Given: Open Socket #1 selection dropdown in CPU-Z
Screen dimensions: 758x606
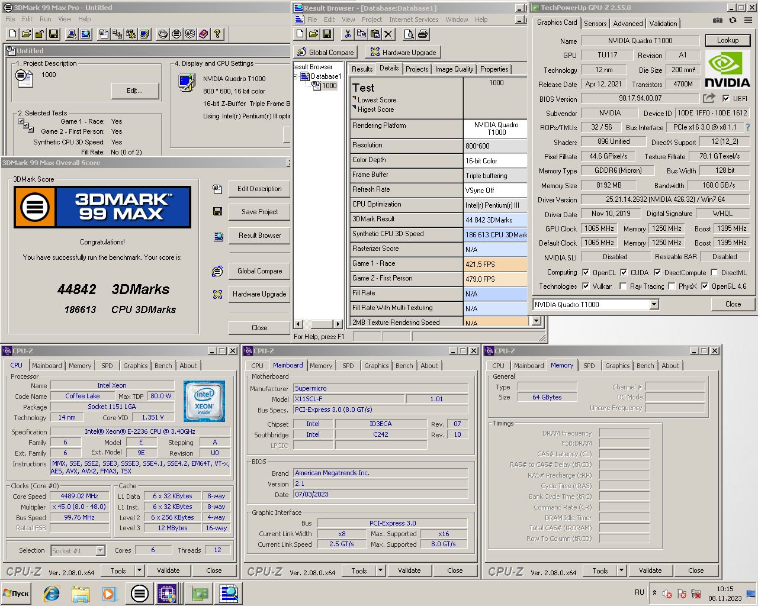Looking at the screenshot, I should 100,550.
